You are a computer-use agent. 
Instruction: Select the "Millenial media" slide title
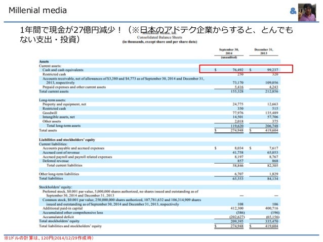[37, 10]
